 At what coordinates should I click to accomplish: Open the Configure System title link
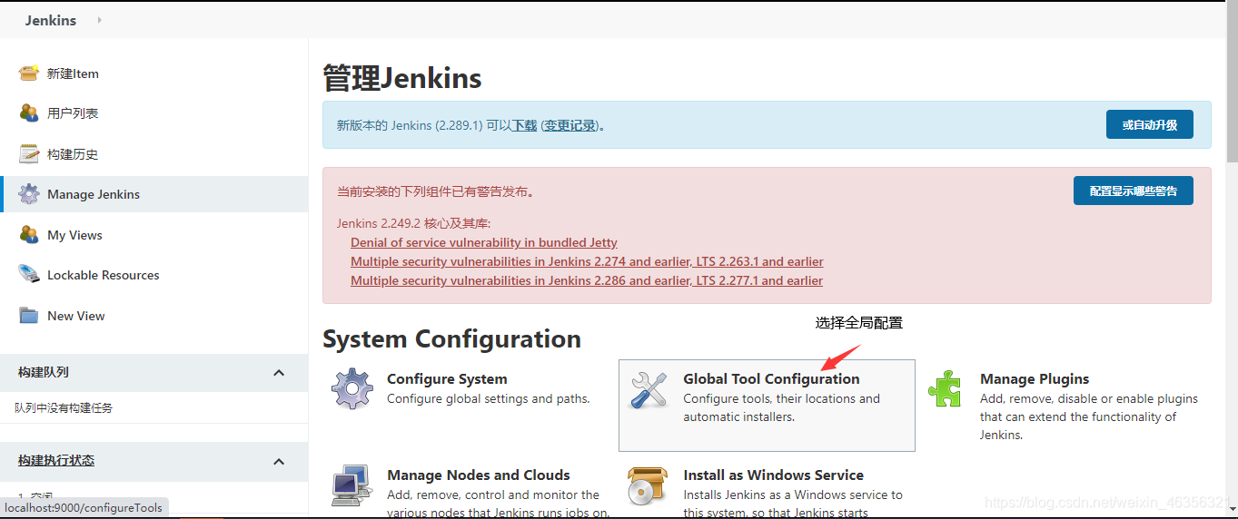click(447, 379)
